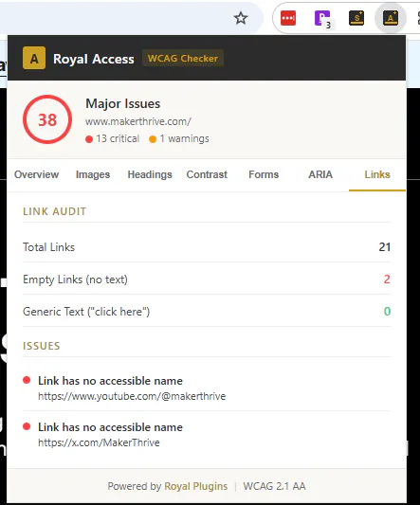Bookmark page with star icon

click(241, 18)
